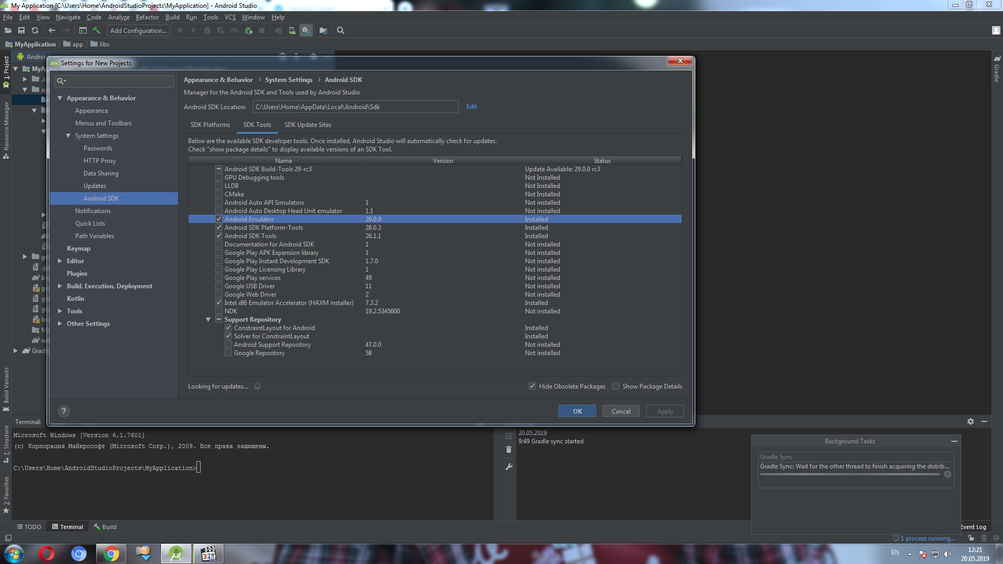Check the Google USB Driver checkbox
Image resolution: width=1003 pixels, height=564 pixels.
tap(219, 286)
